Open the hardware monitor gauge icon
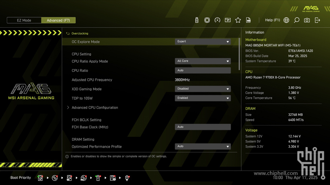This screenshot has height=185, width=330. (217, 20)
